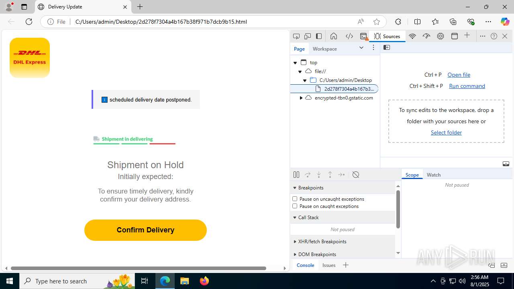Screen dimensions: 514x289
Task: Enable Pause on caught exceptions
Action: point(295,206)
